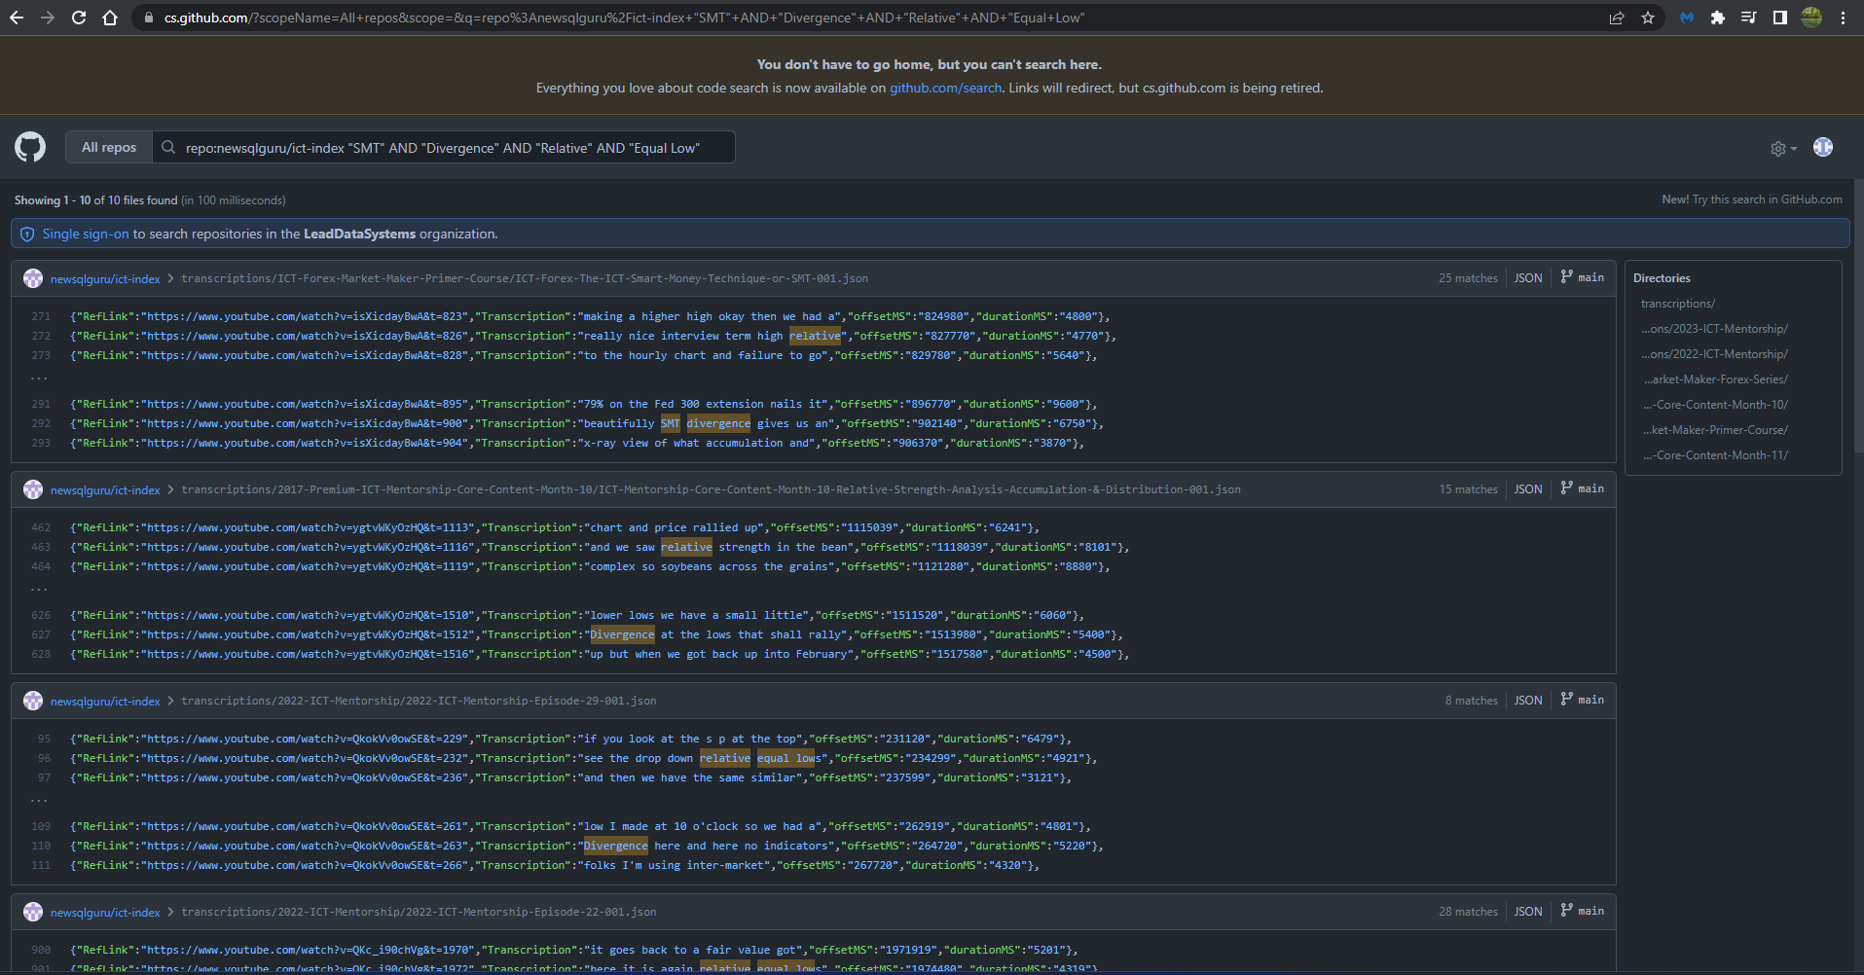Viewport: 1864px width, 975px height.
Task: Click the main branch of Episode-22 result
Action: (1583, 911)
